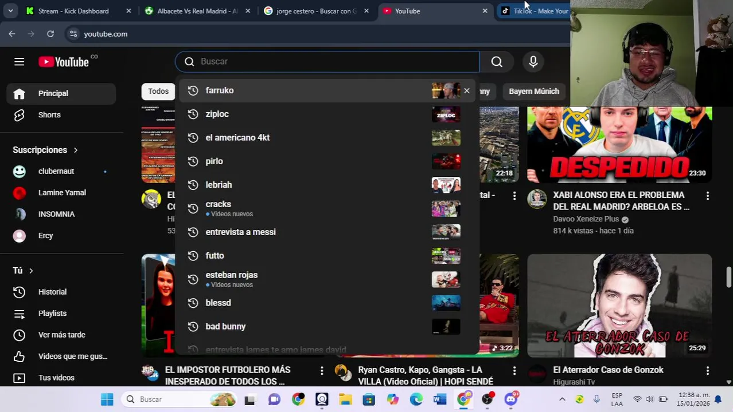Open 'Ver más tarde' in the sidebar

[61, 335]
